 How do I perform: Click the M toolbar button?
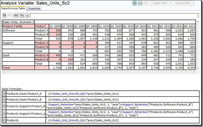click(4, 15)
